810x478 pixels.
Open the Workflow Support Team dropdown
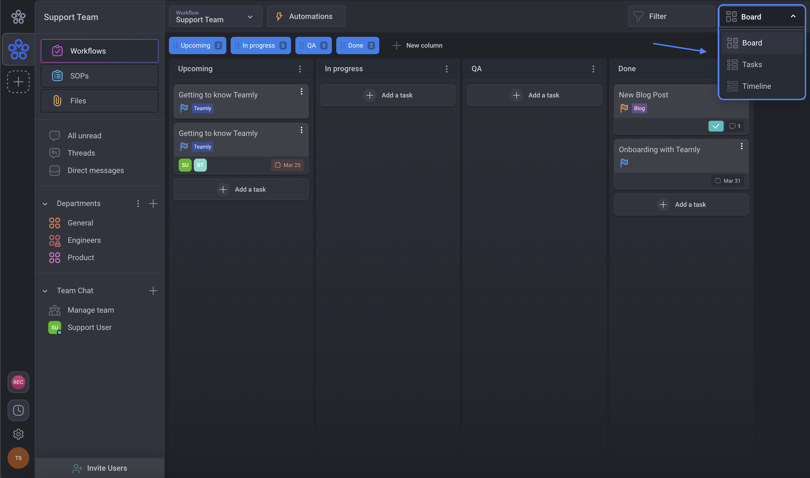[215, 17]
